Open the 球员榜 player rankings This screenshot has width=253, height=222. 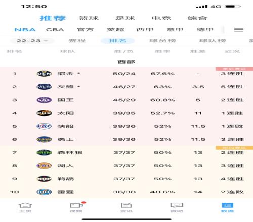[x=163, y=41]
